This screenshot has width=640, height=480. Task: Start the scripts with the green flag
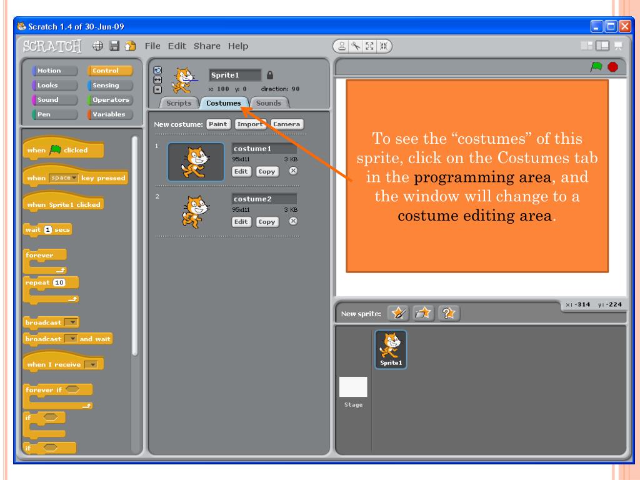click(596, 66)
